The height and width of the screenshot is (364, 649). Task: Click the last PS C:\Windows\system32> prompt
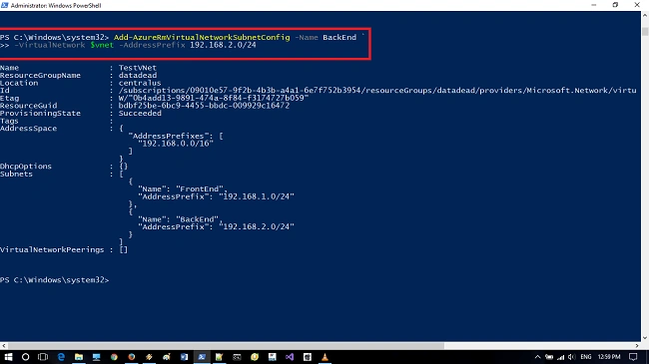click(x=54, y=280)
